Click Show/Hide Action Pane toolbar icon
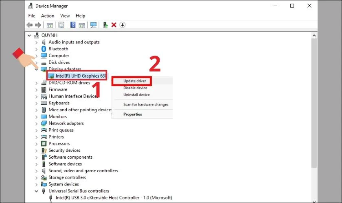This screenshot has height=203, width=342. tap(82, 25)
